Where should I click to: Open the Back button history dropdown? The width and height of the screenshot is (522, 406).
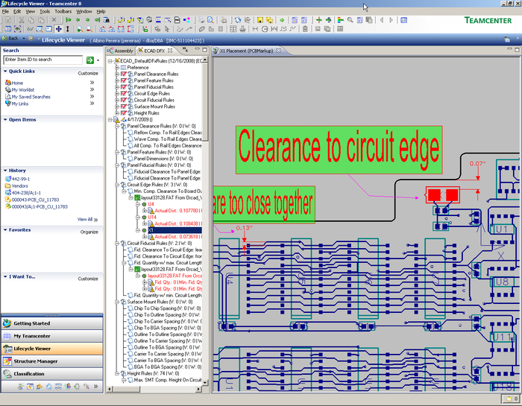(x=24, y=38)
